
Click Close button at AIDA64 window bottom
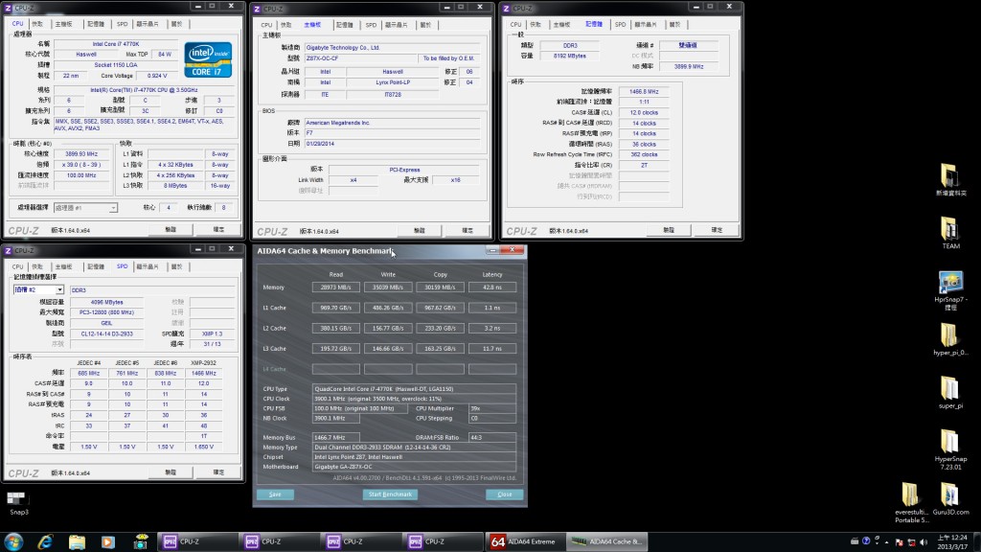point(504,494)
